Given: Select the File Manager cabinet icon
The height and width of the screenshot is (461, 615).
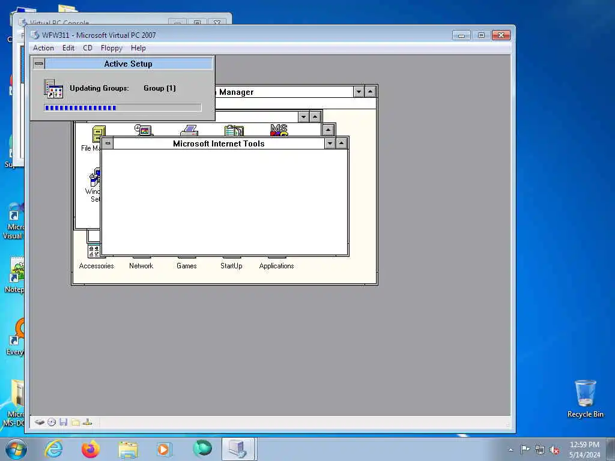Looking at the screenshot, I should pos(98,133).
